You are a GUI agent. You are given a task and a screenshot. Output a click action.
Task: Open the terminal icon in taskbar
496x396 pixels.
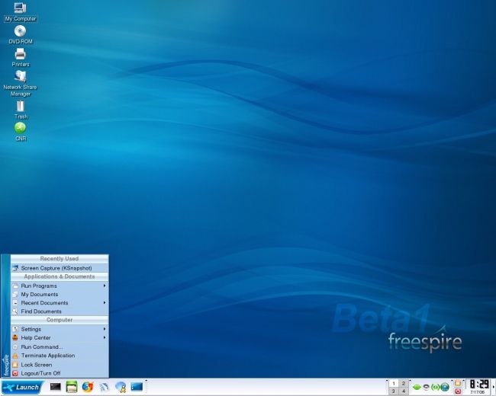coord(55,387)
